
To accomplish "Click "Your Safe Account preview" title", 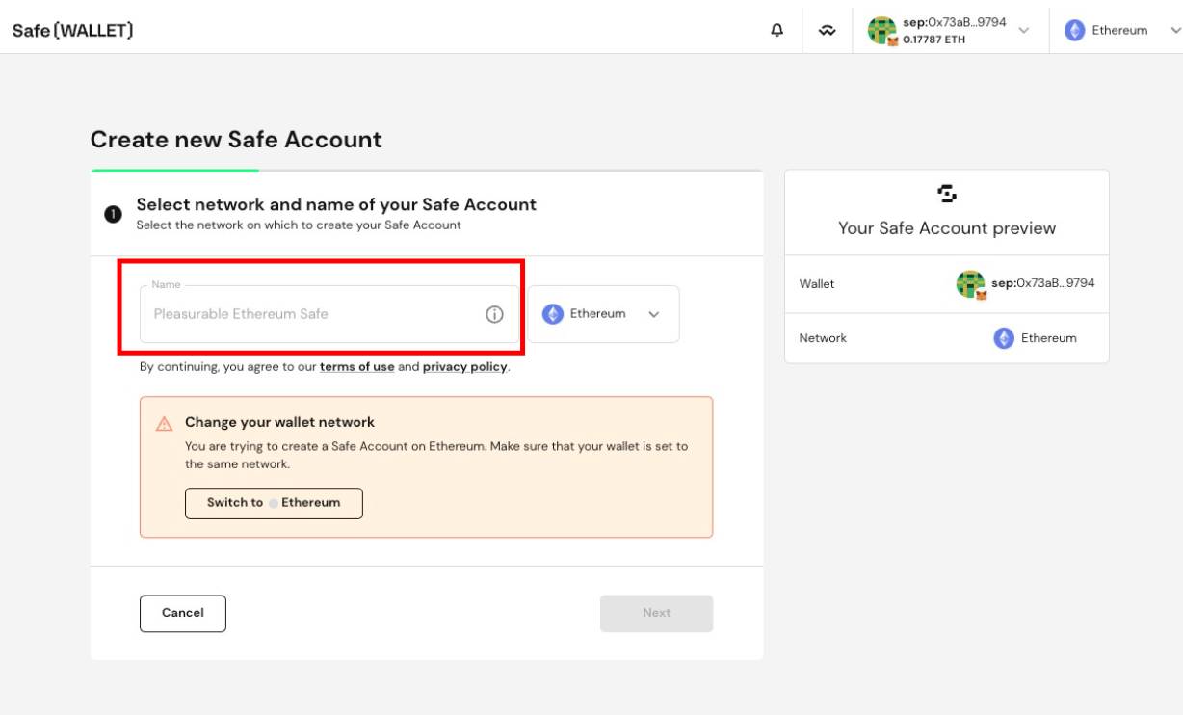I will point(947,228).
